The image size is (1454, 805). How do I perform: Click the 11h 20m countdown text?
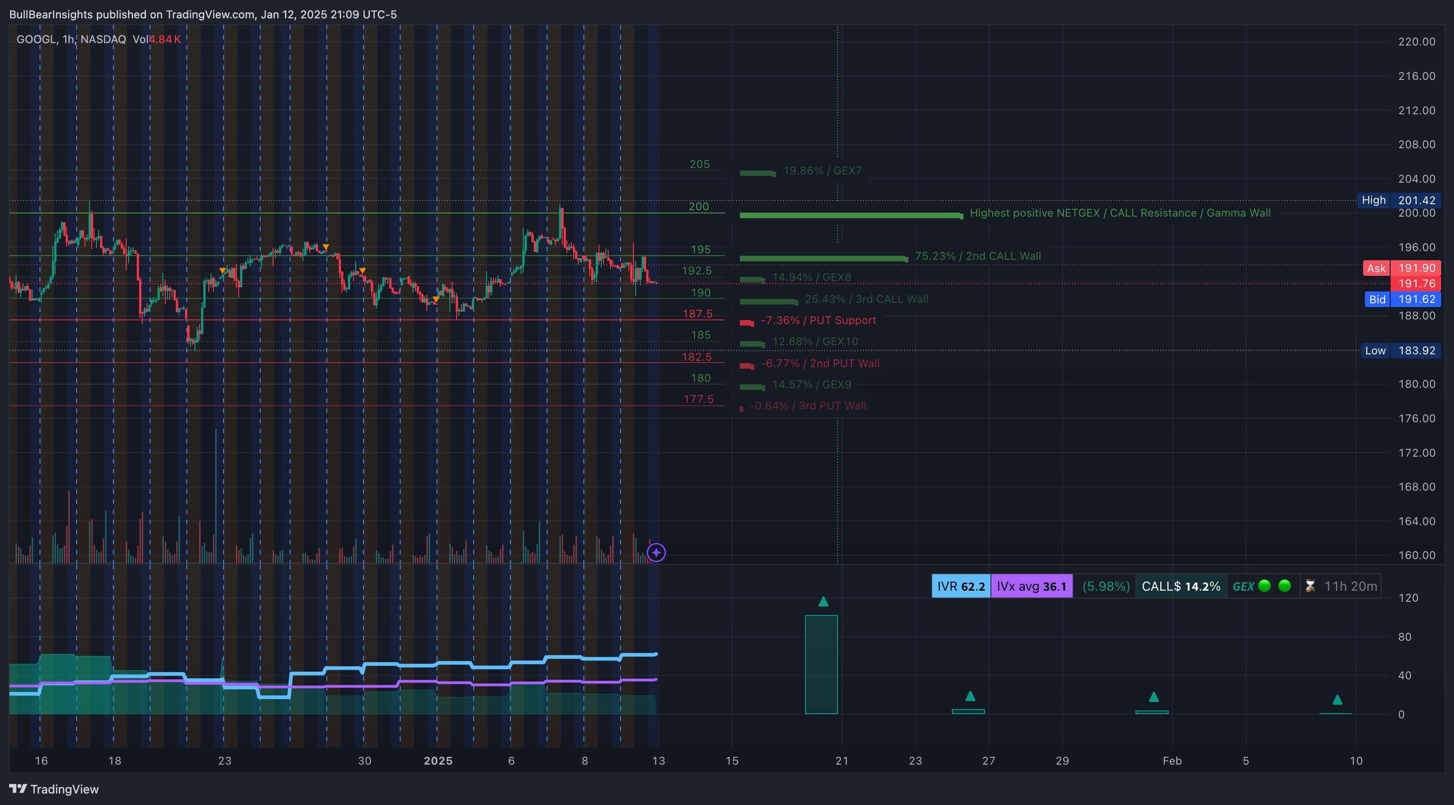click(x=1350, y=586)
